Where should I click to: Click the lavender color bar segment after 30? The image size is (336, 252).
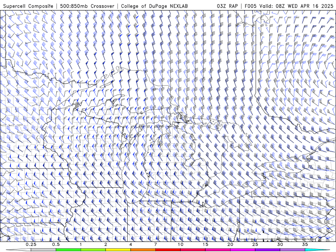click(x=292, y=250)
